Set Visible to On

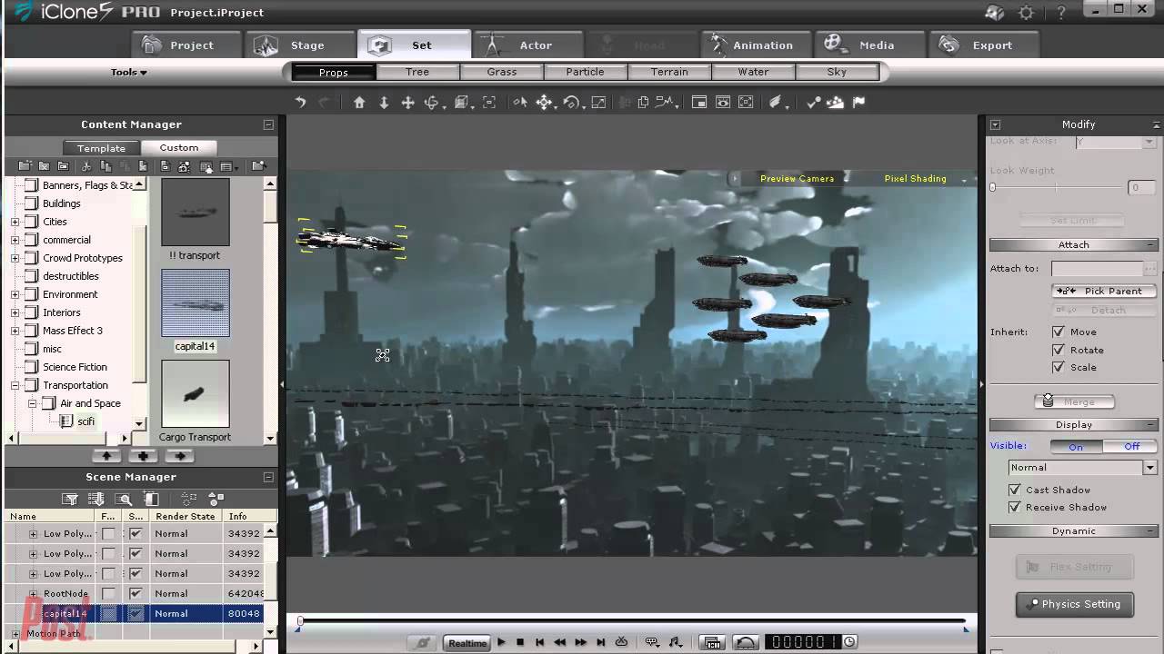click(x=1077, y=447)
